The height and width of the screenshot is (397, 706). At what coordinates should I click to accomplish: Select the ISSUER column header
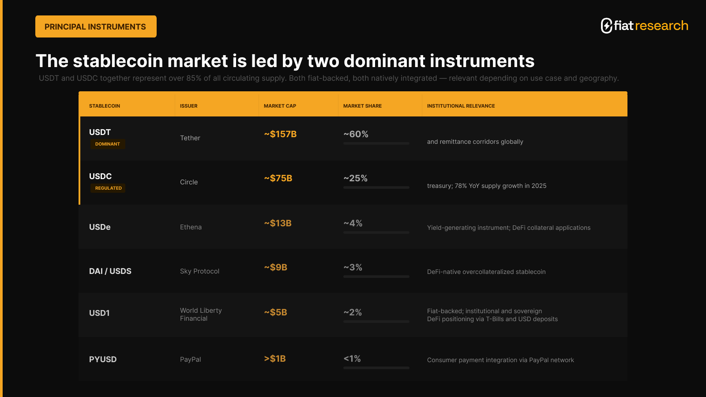(x=189, y=106)
